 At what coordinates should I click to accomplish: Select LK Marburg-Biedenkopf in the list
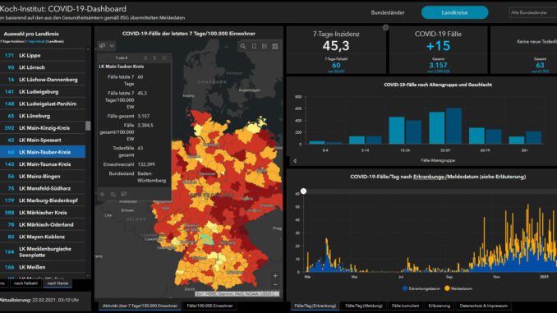pyautogui.click(x=43, y=200)
